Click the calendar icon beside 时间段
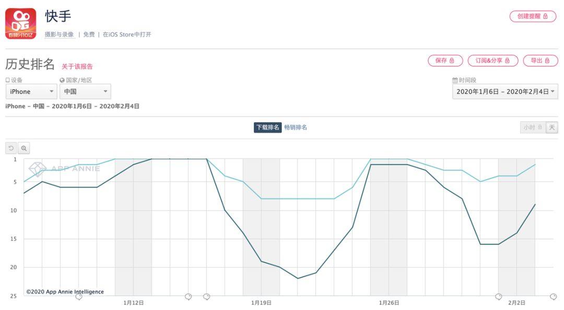 click(x=455, y=80)
